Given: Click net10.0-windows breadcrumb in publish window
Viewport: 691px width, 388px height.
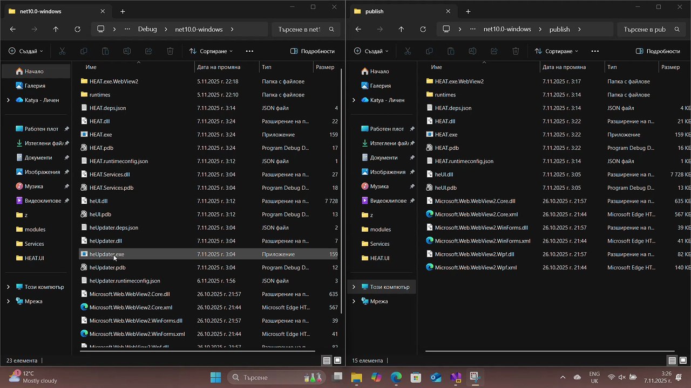Looking at the screenshot, I should pos(507,29).
